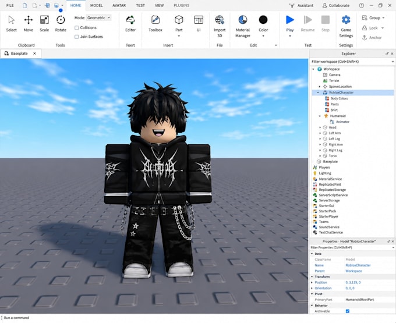Open the Play options dropdown arrow

point(290,36)
